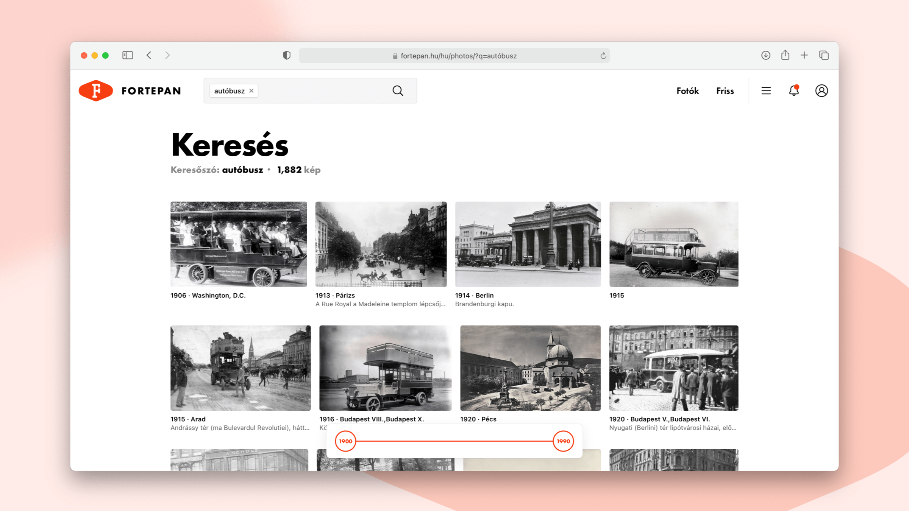Click the 1900 slider start handle
This screenshot has height=511, width=909.
[345, 441]
